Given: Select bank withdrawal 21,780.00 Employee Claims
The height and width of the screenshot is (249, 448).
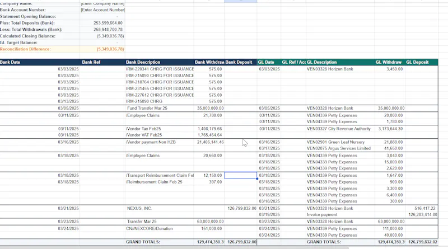Looking at the screenshot, I should (x=209, y=115).
